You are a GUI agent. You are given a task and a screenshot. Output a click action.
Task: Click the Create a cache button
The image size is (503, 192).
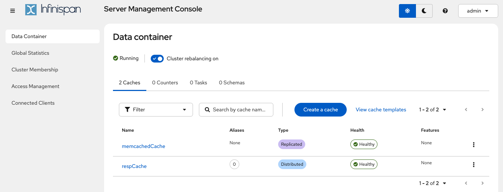(320, 110)
